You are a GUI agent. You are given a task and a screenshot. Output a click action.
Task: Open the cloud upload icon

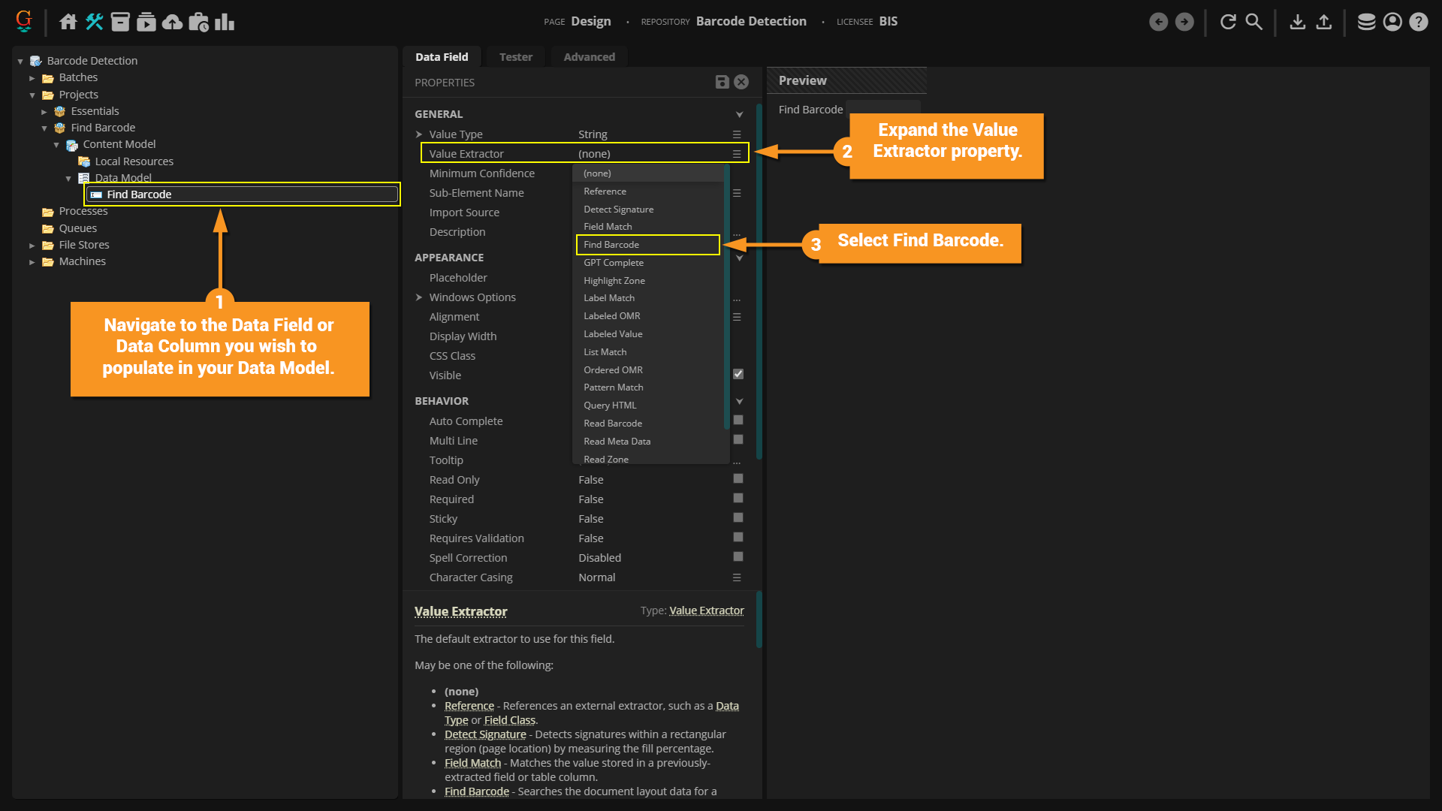pyautogui.click(x=172, y=22)
